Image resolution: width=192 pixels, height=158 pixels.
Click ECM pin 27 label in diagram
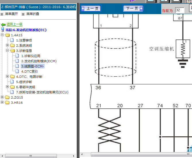[x=140, y=106]
